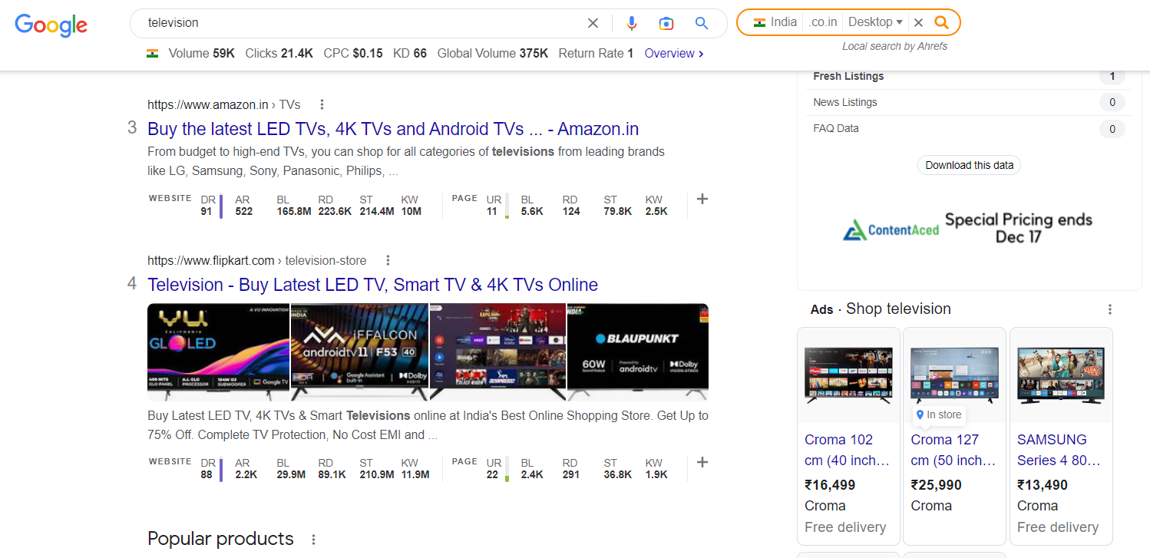
Task: Click Download this data button
Action: pyautogui.click(x=969, y=165)
